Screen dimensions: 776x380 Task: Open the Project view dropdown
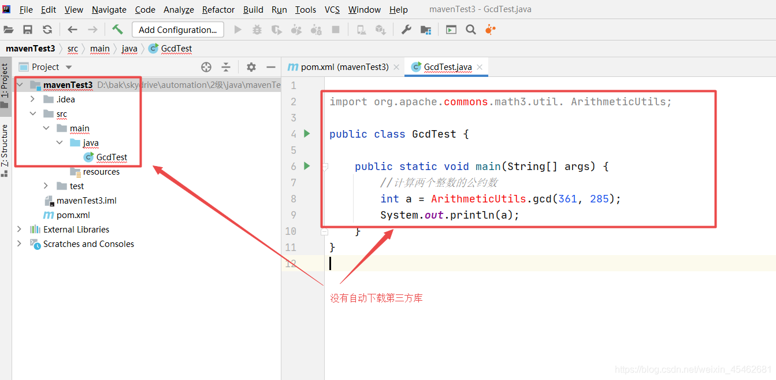pyautogui.click(x=69, y=67)
